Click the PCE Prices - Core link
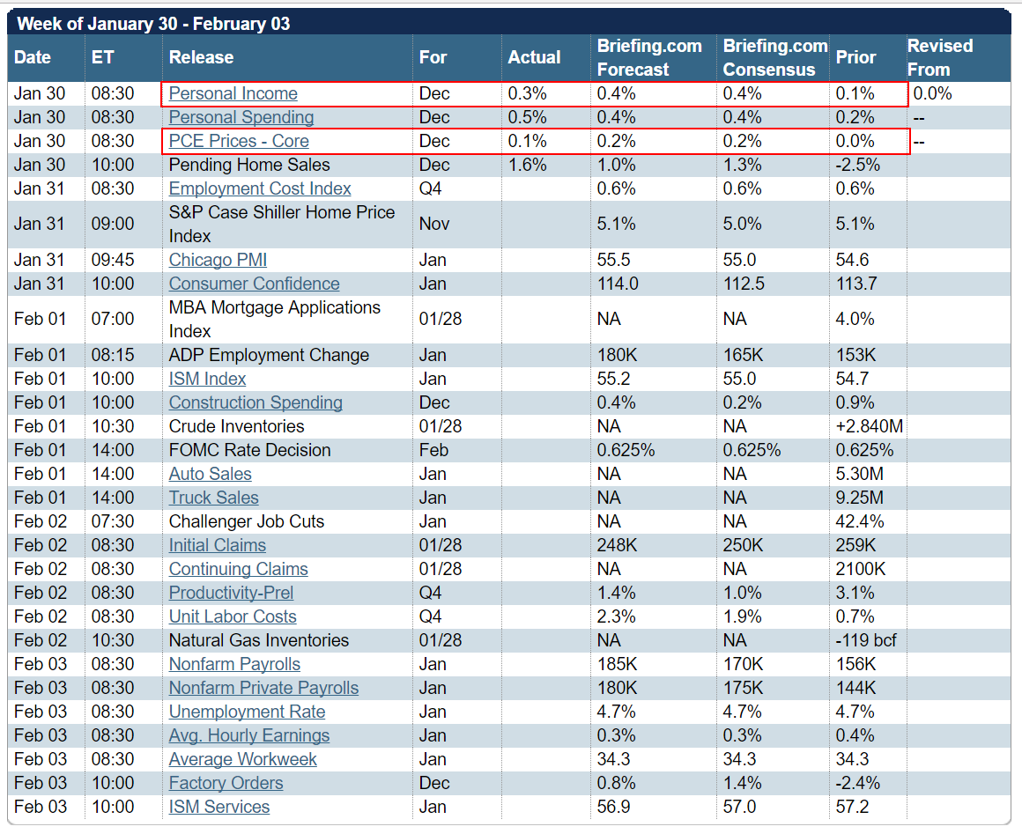Image resolution: width=1022 pixels, height=834 pixels. point(239,142)
